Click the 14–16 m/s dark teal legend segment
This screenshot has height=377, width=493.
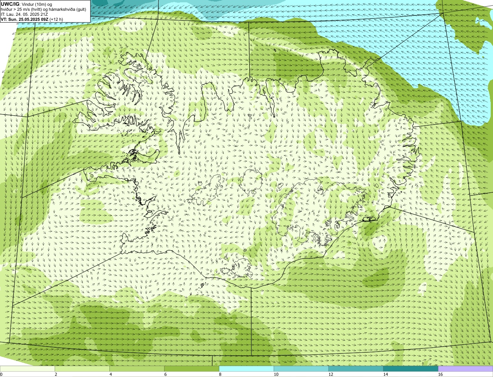click(x=411, y=369)
